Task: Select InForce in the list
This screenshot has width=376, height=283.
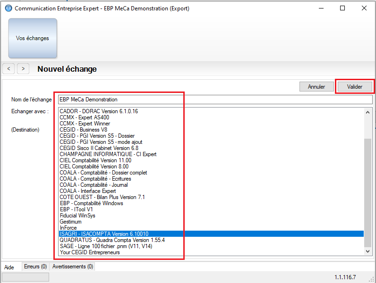Action: (x=211, y=228)
